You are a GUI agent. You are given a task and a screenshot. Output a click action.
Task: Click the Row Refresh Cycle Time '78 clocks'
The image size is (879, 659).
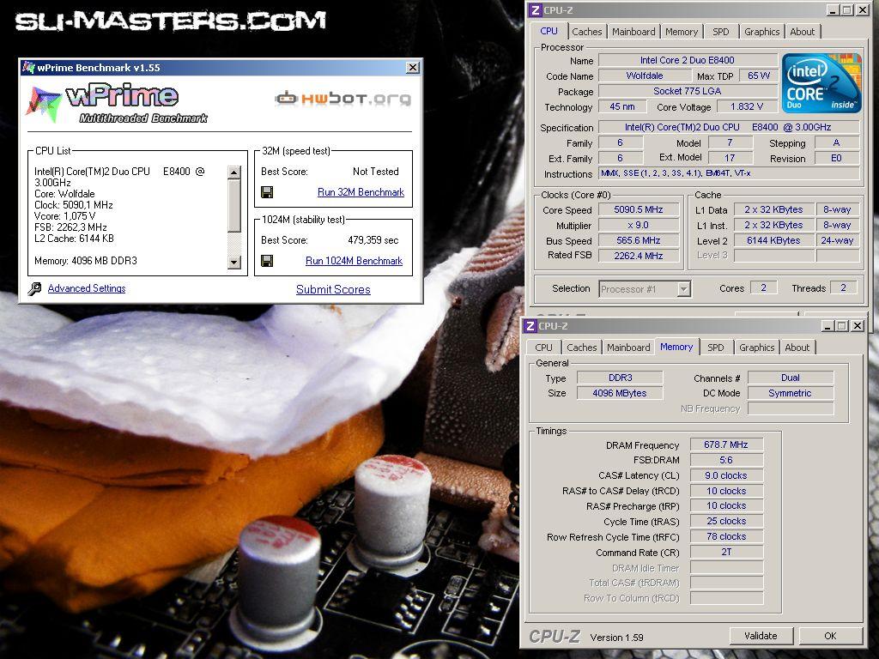tap(726, 536)
